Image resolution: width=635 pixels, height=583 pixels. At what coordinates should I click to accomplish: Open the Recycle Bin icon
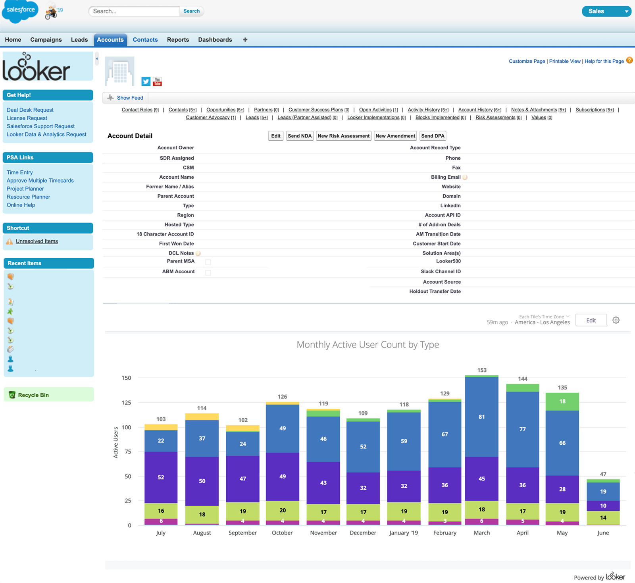pos(12,395)
